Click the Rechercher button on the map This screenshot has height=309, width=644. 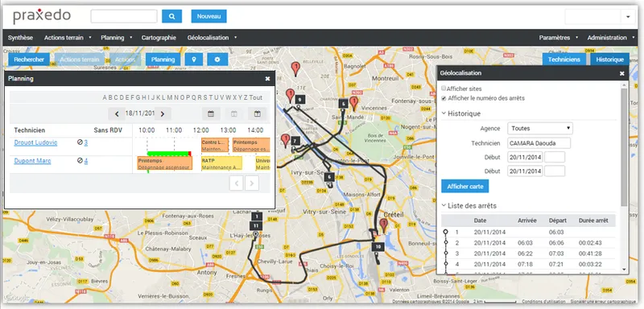point(29,60)
